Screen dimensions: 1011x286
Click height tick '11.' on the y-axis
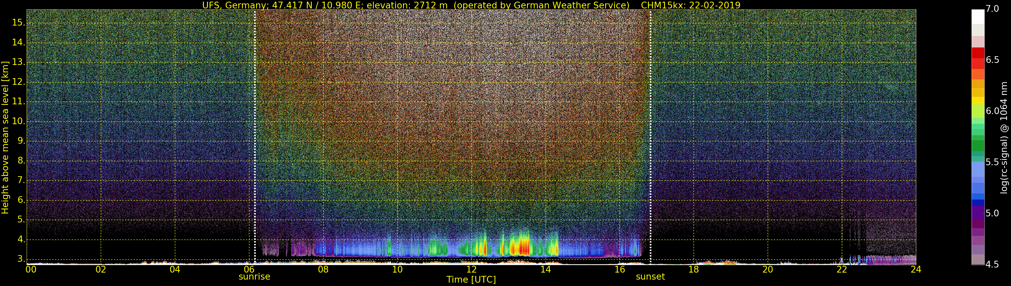click(19, 102)
